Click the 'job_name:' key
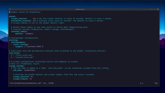 click(18, 70)
